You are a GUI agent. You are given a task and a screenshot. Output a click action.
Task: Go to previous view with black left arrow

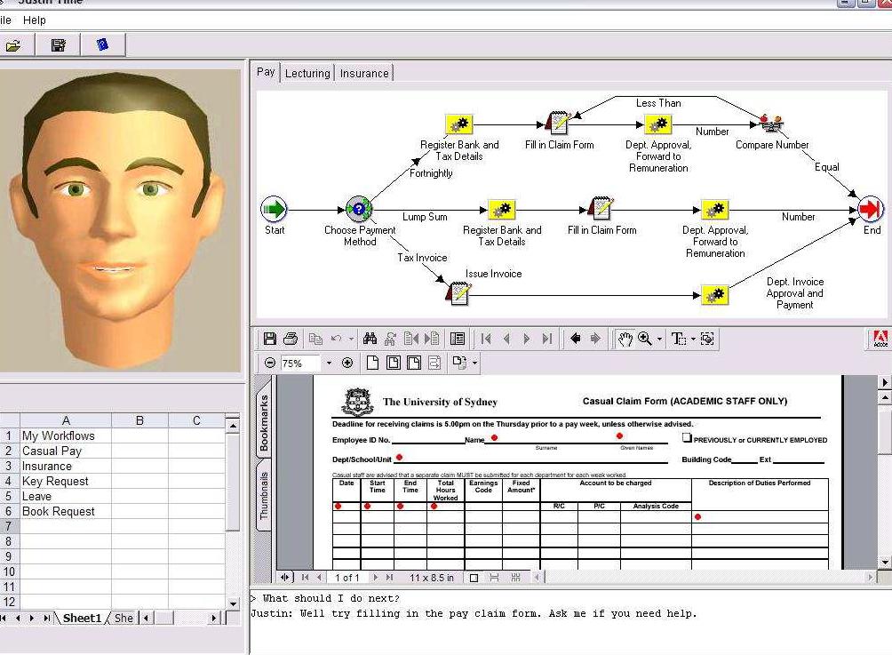575,339
